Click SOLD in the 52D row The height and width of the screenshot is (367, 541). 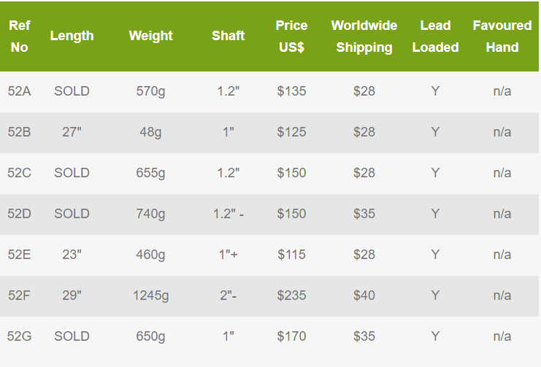(72, 214)
